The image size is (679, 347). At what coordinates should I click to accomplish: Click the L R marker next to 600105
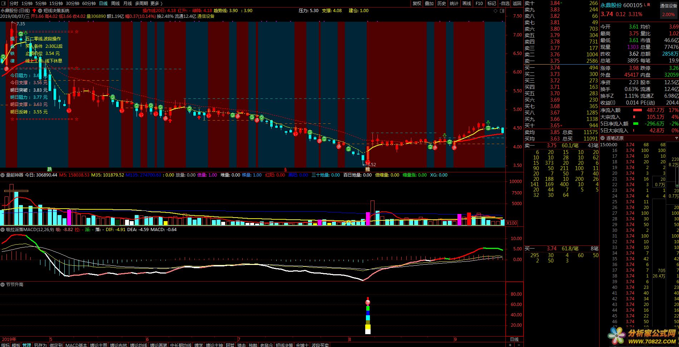[647, 5]
